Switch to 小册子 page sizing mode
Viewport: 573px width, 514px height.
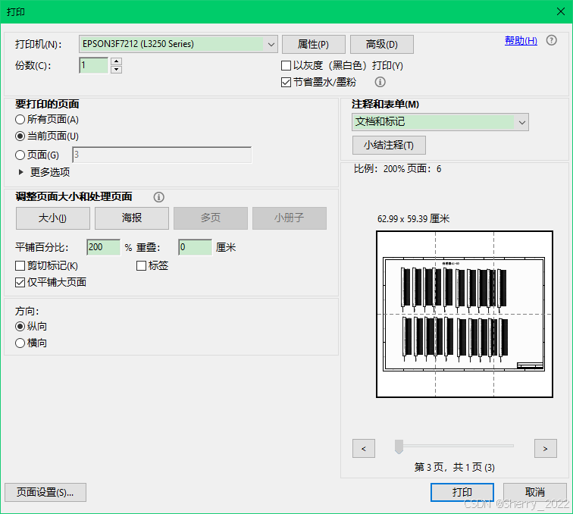click(290, 218)
